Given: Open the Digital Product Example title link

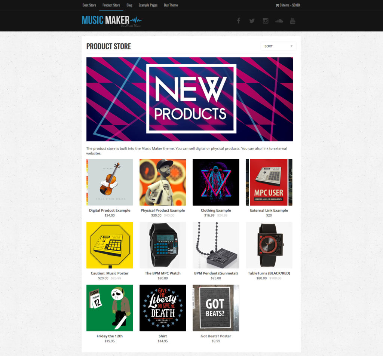Looking at the screenshot, I should pyautogui.click(x=110, y=210).
